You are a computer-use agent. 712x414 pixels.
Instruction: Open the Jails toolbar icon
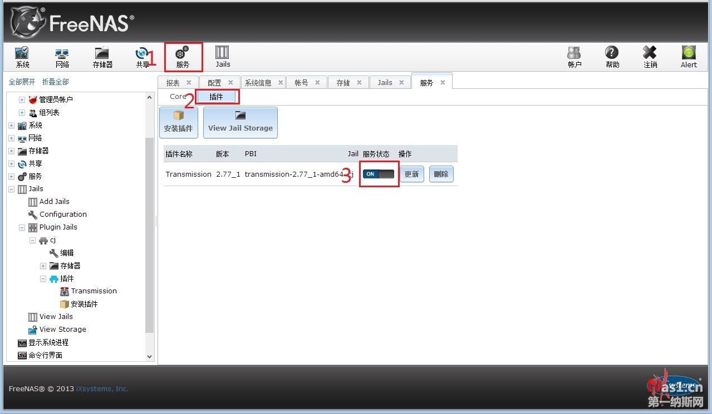click(223, 57)
